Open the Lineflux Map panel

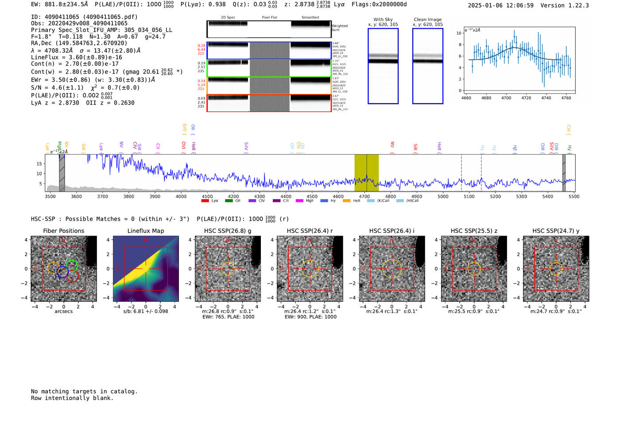146,269
